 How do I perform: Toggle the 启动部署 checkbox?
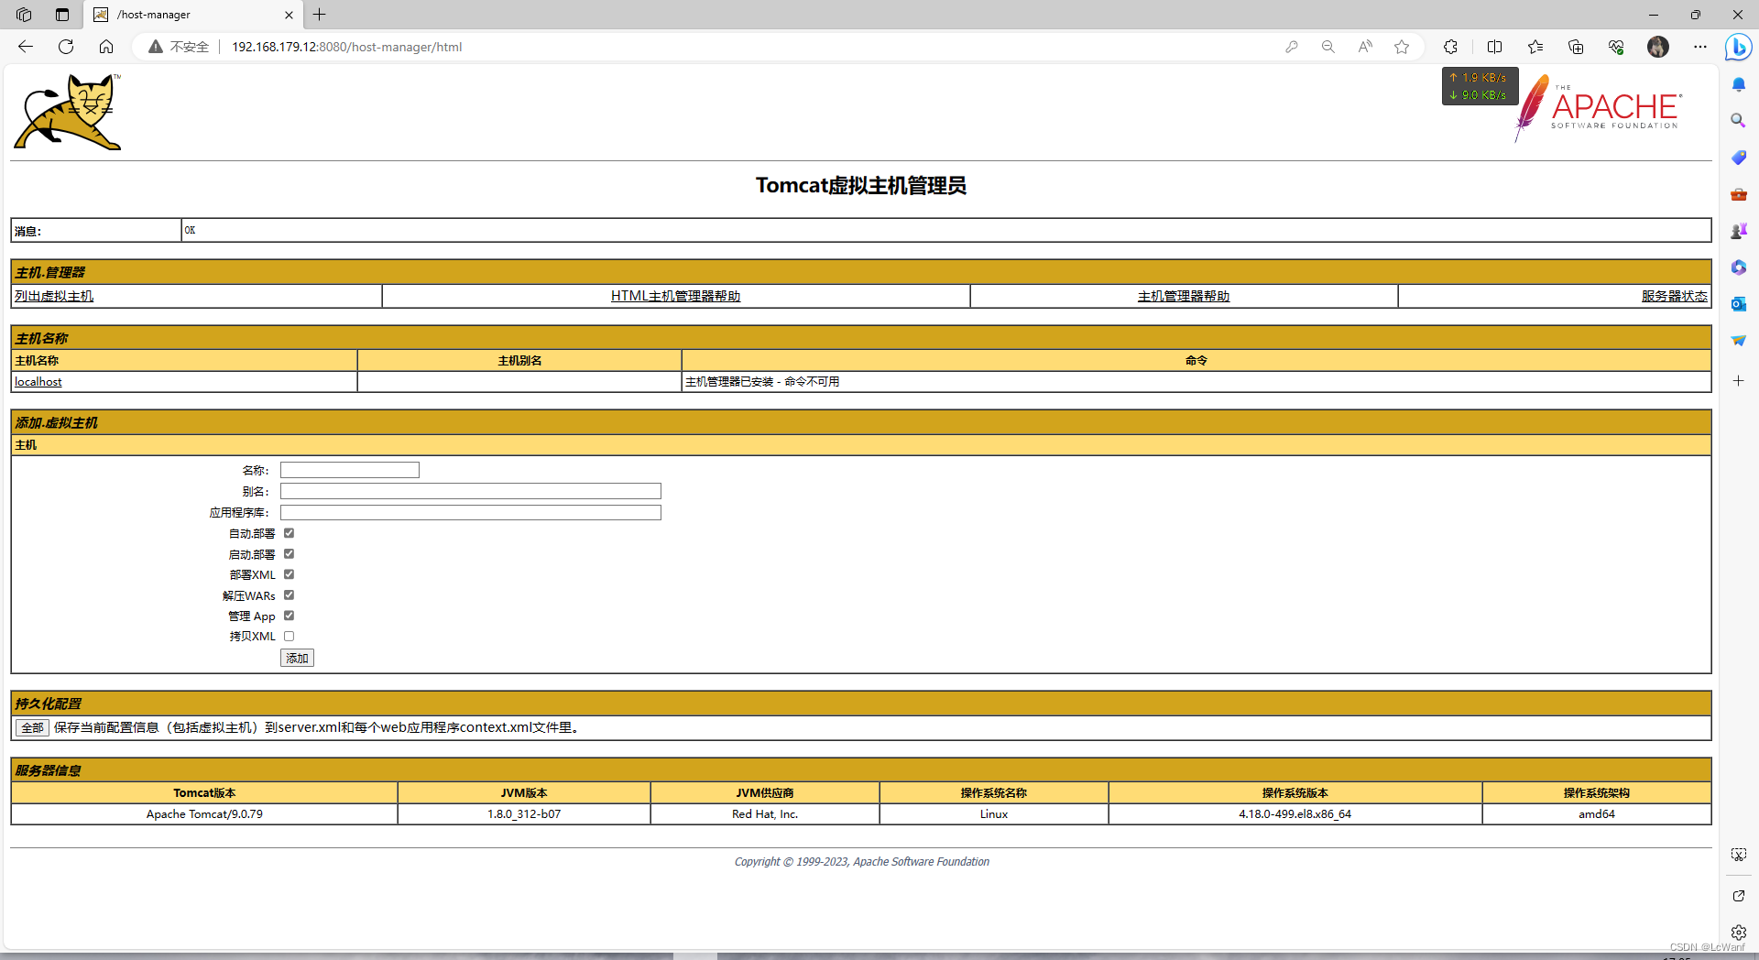(x=289, y=554)
